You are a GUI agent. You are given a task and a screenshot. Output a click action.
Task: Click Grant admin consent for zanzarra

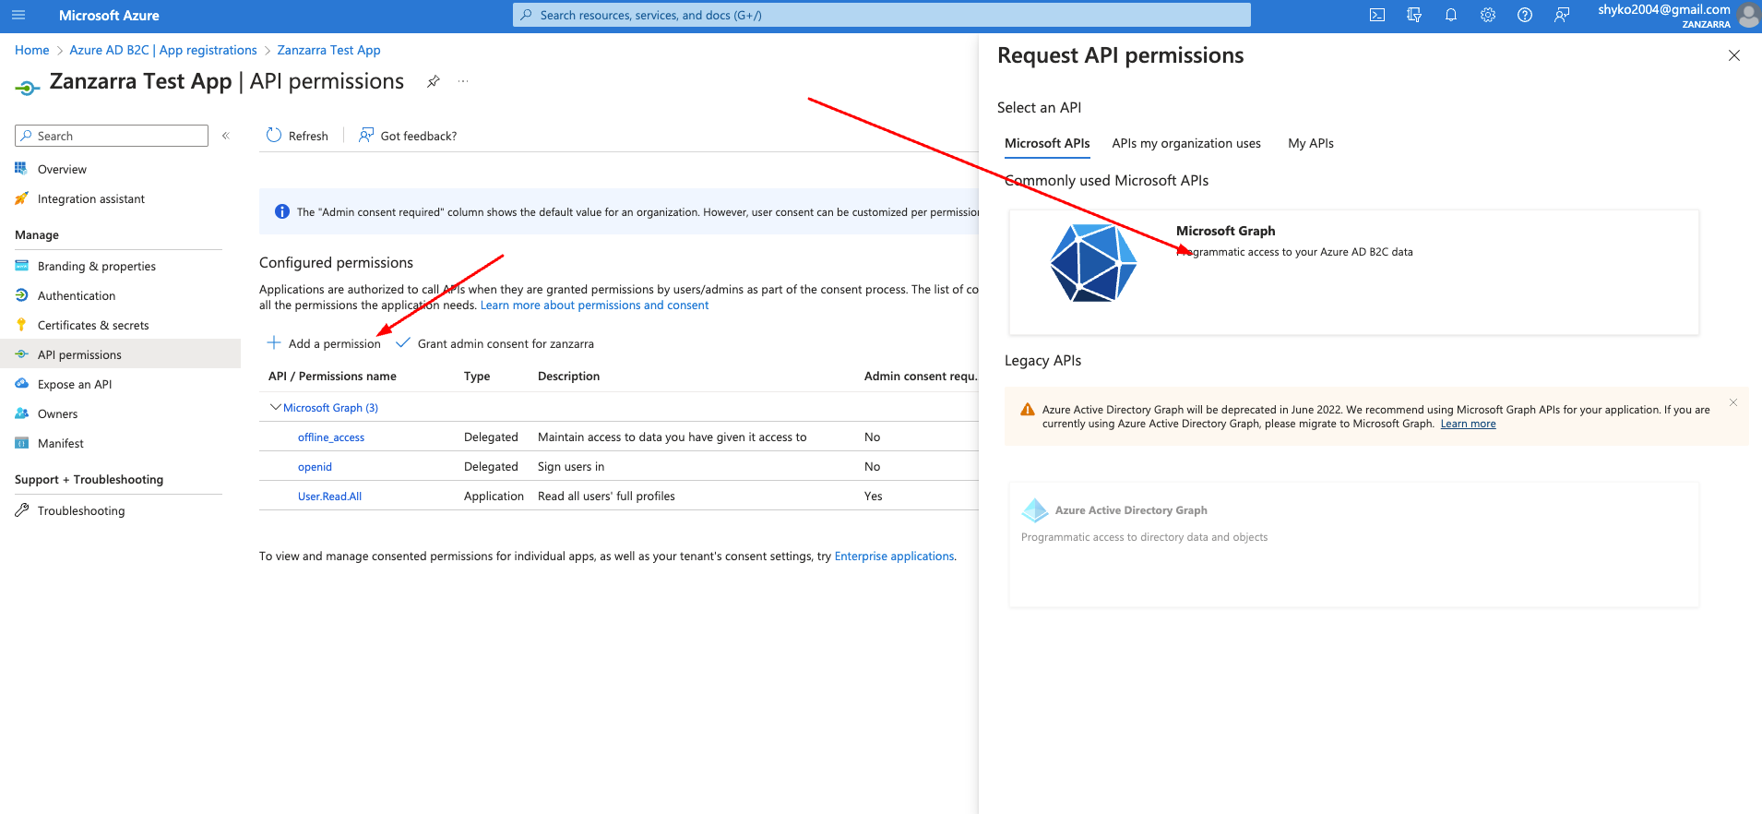494,343
